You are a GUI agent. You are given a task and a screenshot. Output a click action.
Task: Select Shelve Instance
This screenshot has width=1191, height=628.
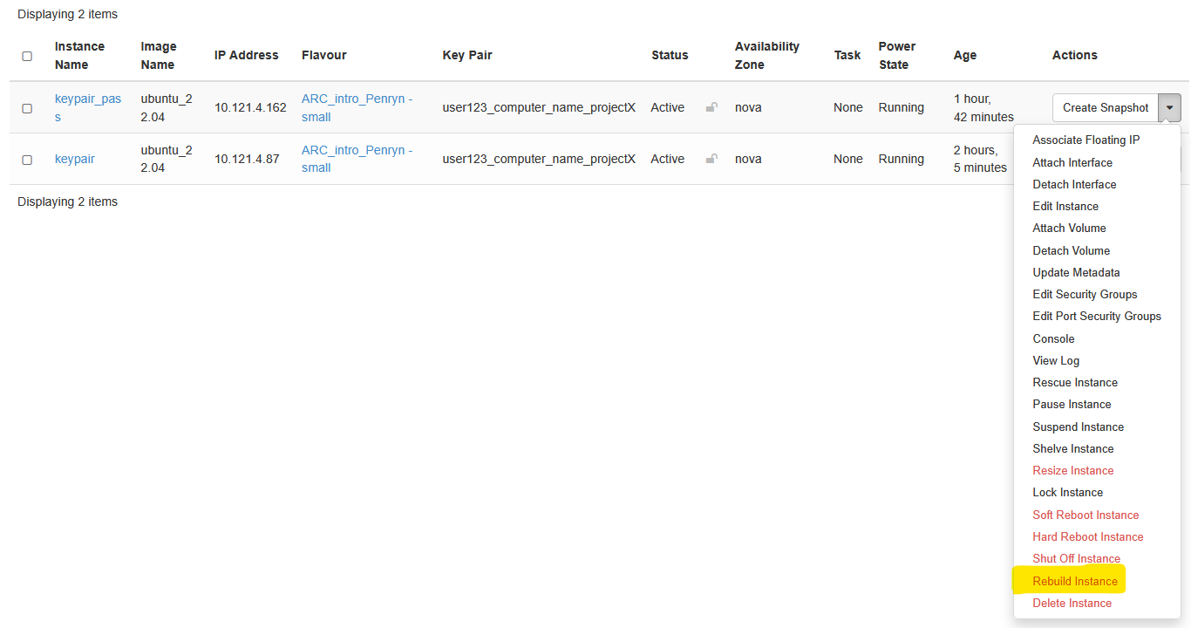tap(1073, 448)
